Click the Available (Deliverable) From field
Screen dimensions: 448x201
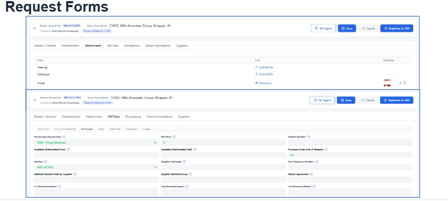96,155
